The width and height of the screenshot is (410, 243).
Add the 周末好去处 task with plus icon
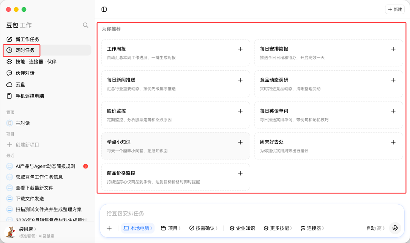[x=393, y=142]
